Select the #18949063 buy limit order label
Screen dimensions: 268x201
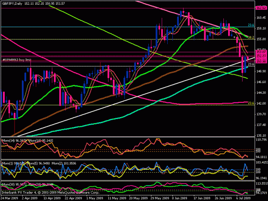[x=17, y=60]
